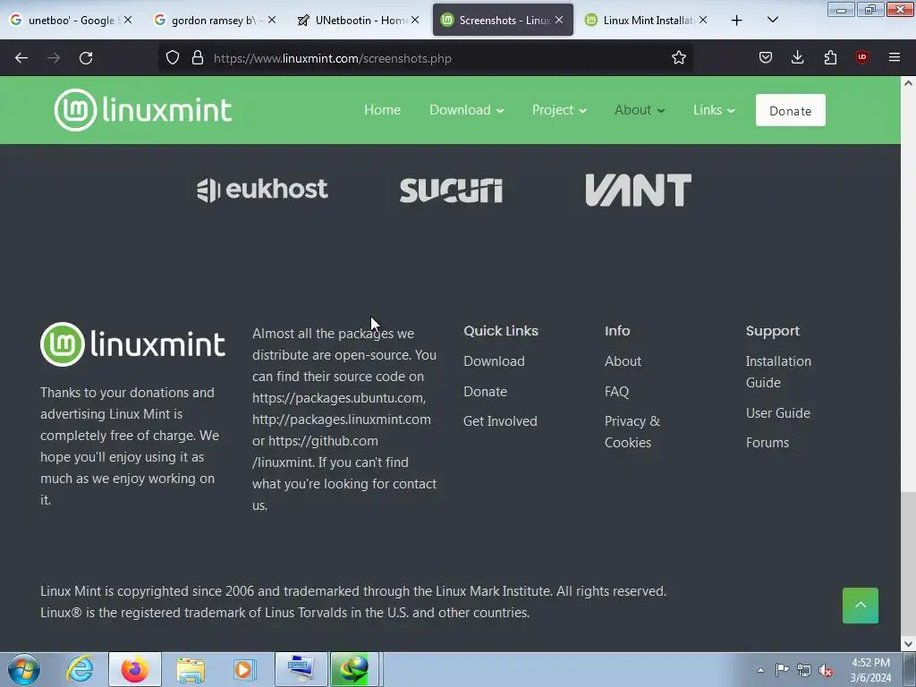916x687 pixels.
Task: Click the page scrollbar down arrow
Action: click(x=908, y=644)
